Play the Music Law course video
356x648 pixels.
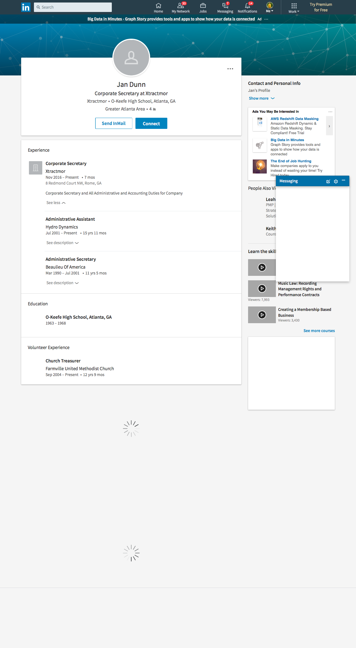[262, 289]
